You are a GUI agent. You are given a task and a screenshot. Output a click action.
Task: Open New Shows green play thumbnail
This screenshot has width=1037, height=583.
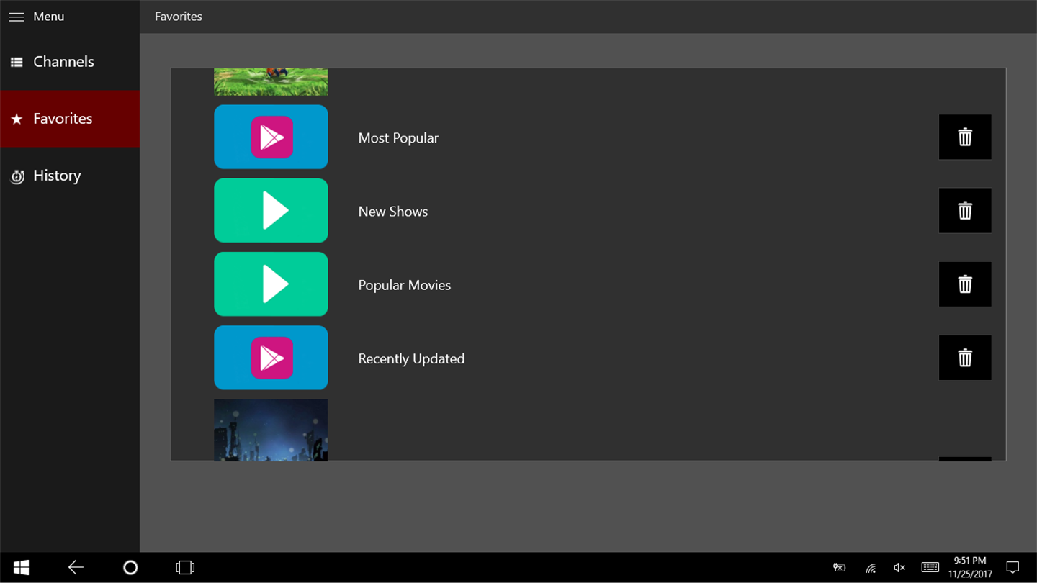pyautogui.click(x=271, y=210)
